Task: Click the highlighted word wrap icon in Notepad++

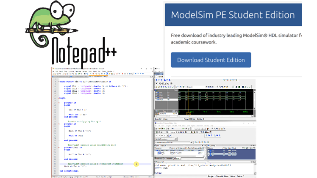Action: pyautogui.click(x=107, y=74)
